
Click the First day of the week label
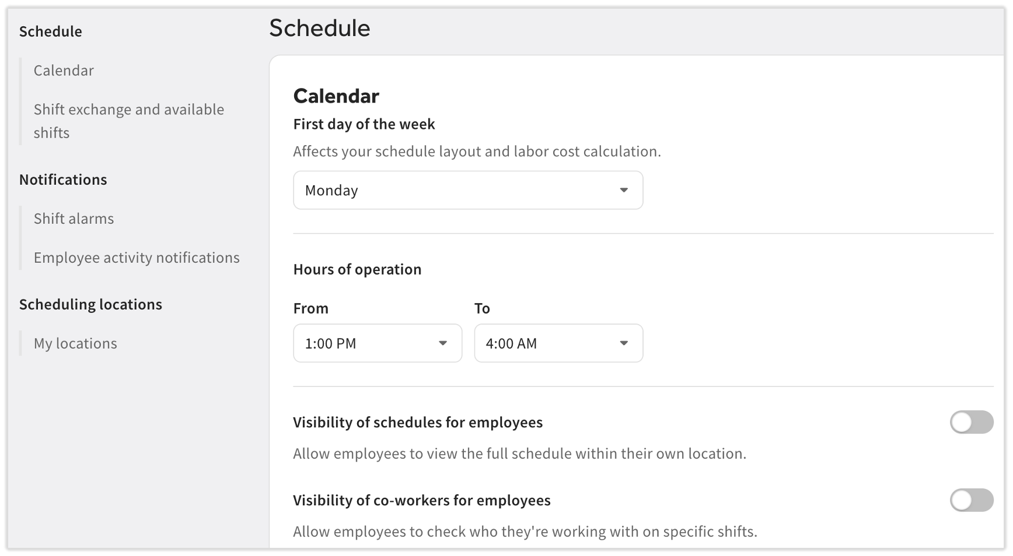pos(364,124)
